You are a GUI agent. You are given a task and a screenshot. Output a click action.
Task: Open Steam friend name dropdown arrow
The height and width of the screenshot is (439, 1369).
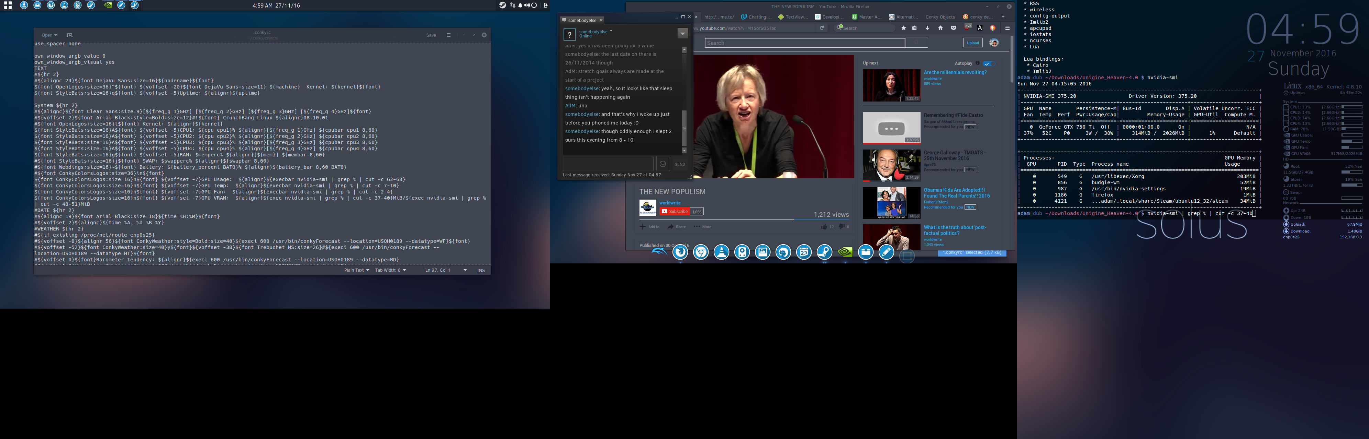[x=611, y=31]
